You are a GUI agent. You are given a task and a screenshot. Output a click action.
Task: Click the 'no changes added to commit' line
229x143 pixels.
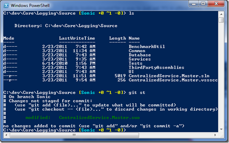pyautogui.click(x=94, y=126)
